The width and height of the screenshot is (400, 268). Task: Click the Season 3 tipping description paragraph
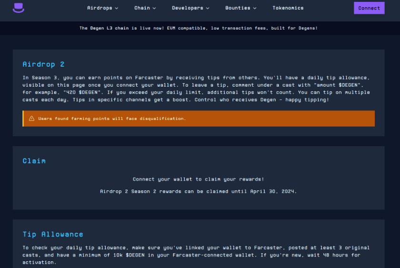pos(196,89)
